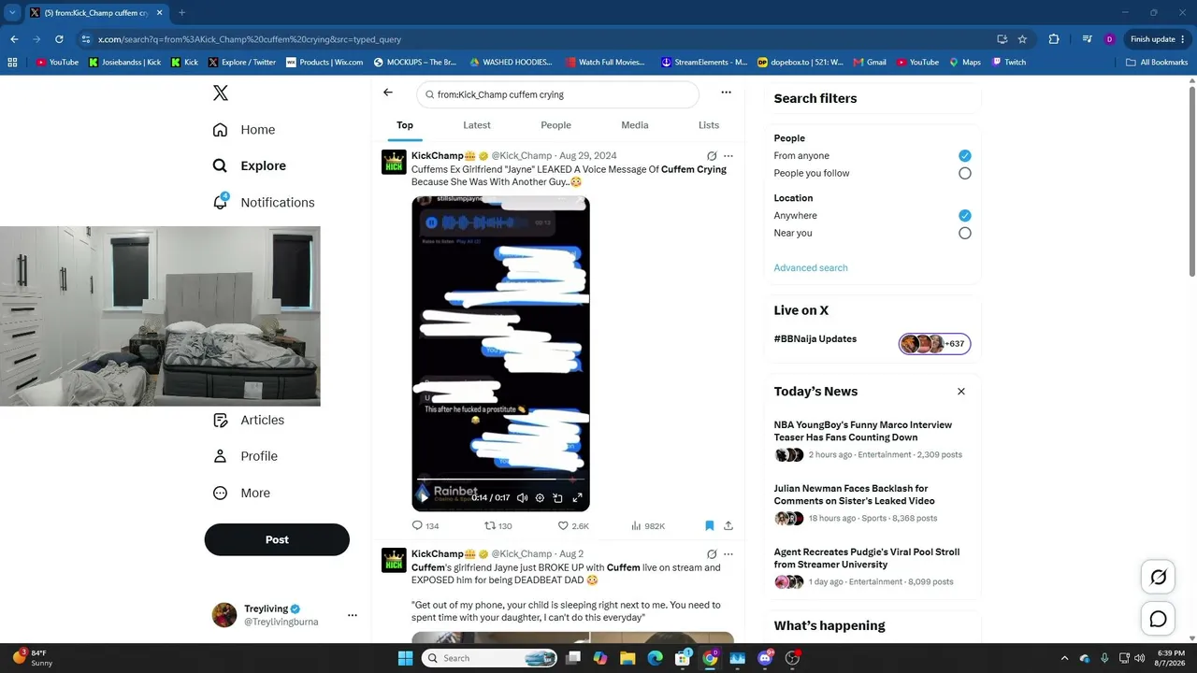
Task: Open Articles in the left sidebar
Action: [x=249, y=420]
